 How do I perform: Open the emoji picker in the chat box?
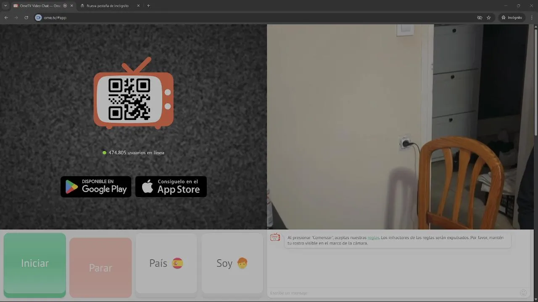(523, 293)
